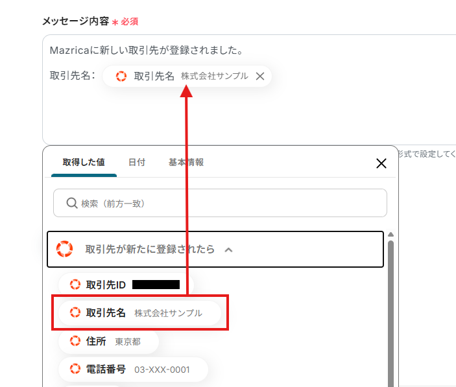Click the Mazrica icon on 取引先ID chip
This screenshot has width=456, height=387.
(x=75, y=285)
